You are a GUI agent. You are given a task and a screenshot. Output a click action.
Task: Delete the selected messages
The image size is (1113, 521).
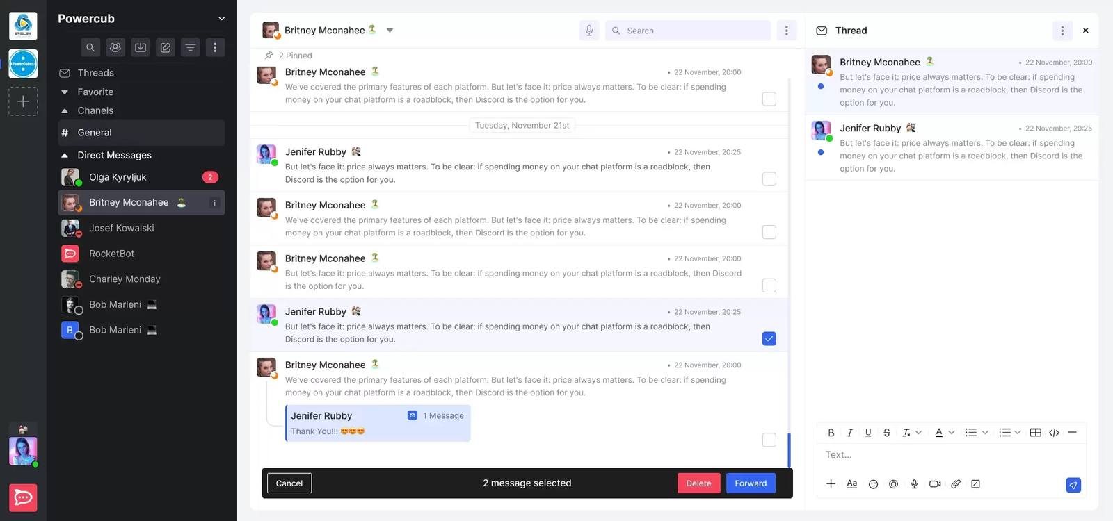point(698,483)
